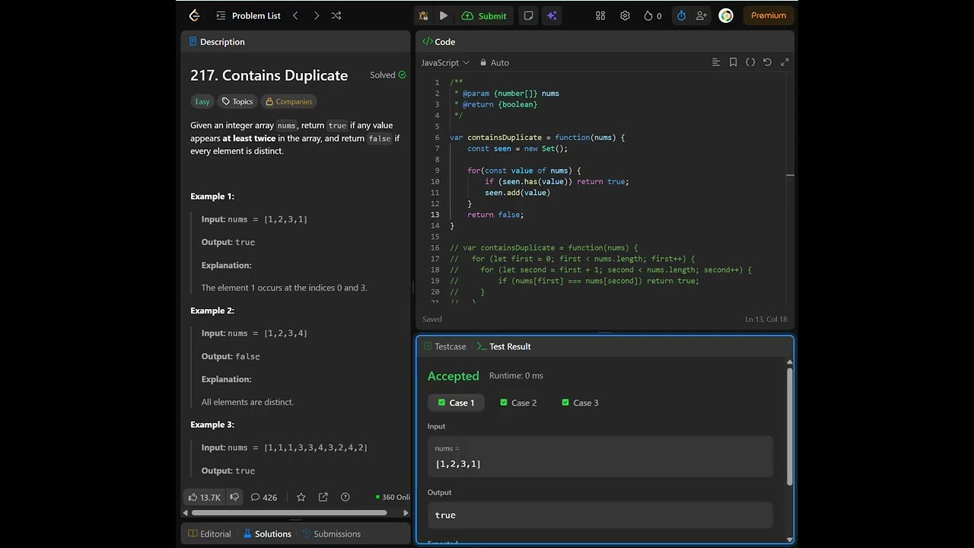Image resolution: width=974 pixels, height=548 pixels.
Task: Open the Submissions tab
Action: pyautogui.click(x=331, y=534)
